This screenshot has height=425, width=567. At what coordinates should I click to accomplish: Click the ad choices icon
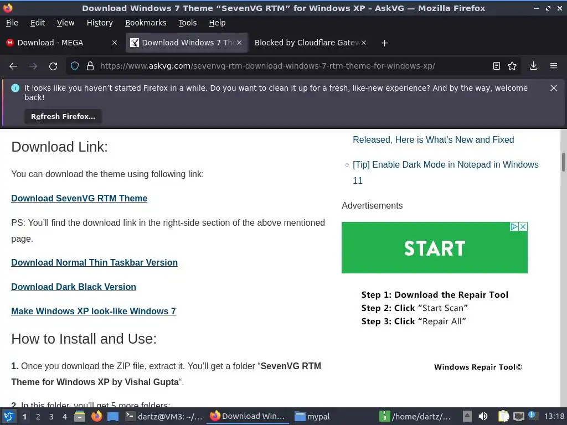coord(514,226)
